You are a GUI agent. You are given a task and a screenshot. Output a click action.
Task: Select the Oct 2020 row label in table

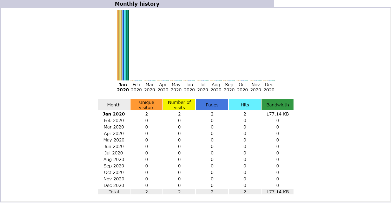(114, 172)
